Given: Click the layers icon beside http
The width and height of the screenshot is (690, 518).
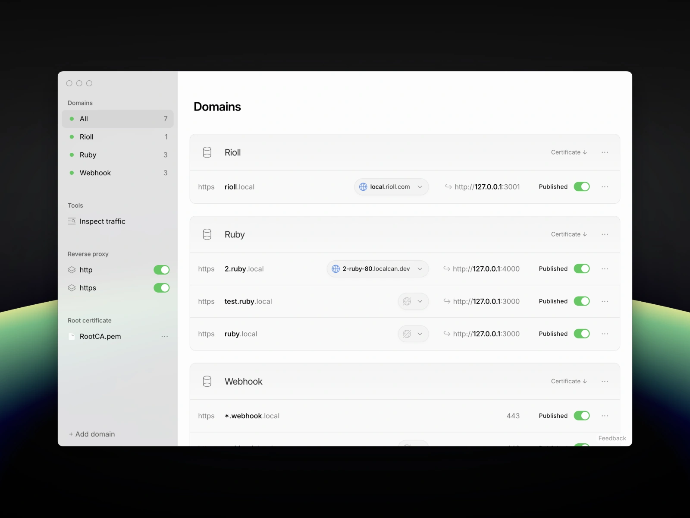Looking at the screenshot, I should pyautogui.click(x=72, y=270).
